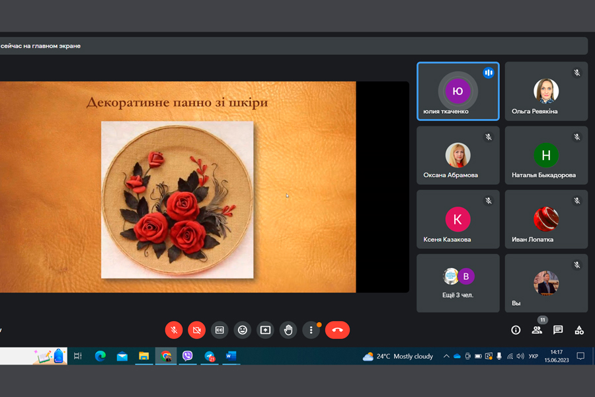Show the participants list
The width and height of the screenshot is (595, 397).
(537, 330)
